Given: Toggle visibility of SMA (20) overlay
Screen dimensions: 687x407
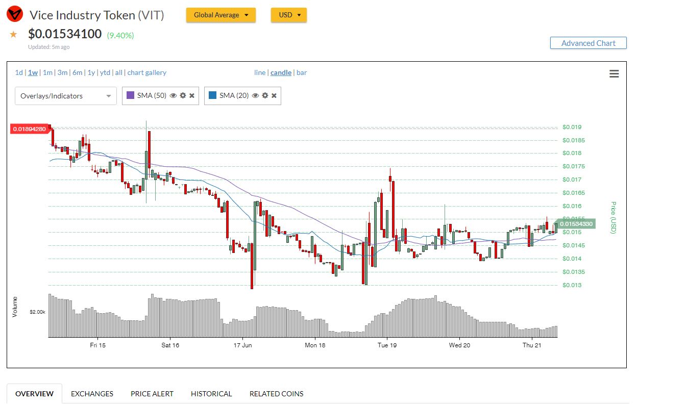Looking at the screenshot, I should point(256,95).
